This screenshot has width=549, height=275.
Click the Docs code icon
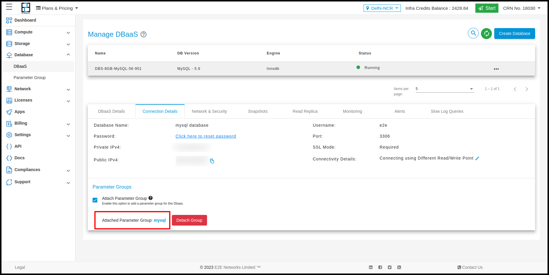point(9,158)
